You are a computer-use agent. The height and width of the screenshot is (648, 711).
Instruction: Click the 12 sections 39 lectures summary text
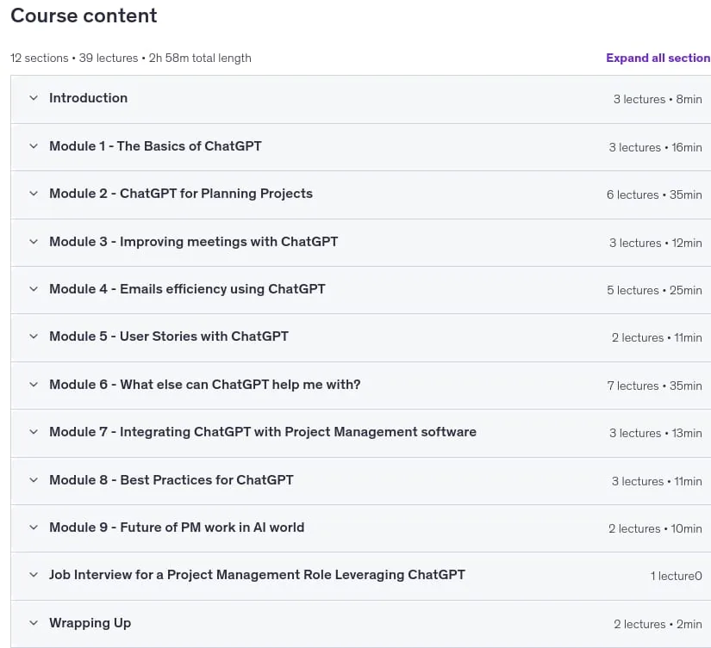point(131,58)
